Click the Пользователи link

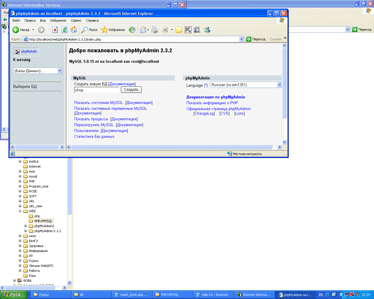click(x=86, y=131)
